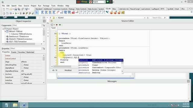Pick the ODBC connection palette component
This screenshot has height=108, width=193.
coord(77,13)
